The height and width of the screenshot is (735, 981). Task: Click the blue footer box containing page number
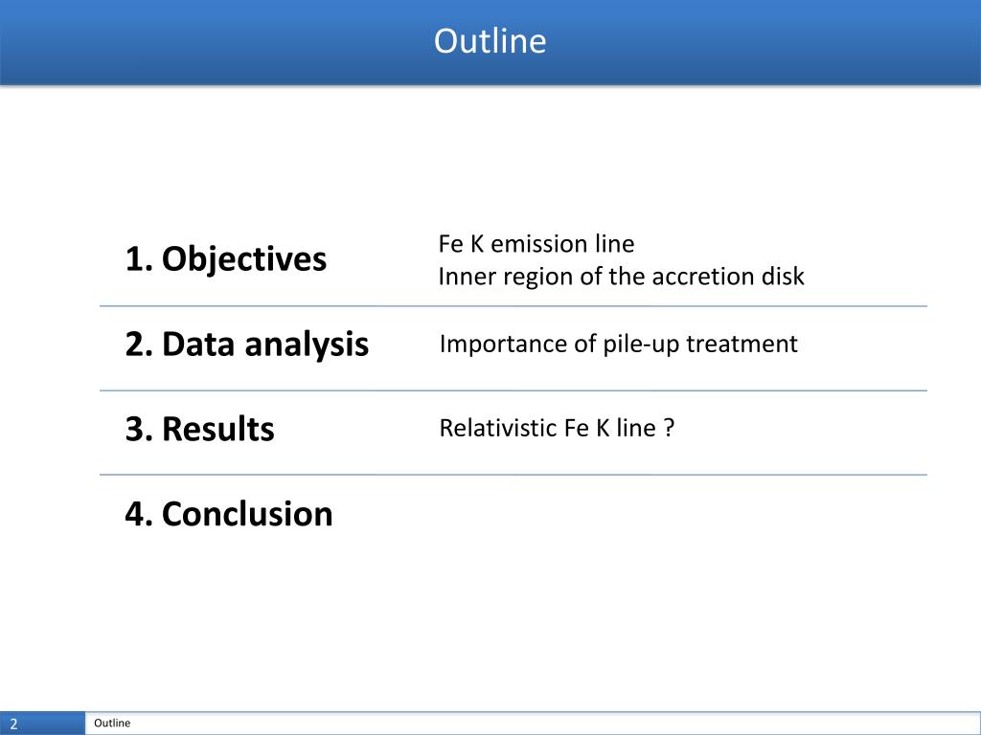point(42,724)
